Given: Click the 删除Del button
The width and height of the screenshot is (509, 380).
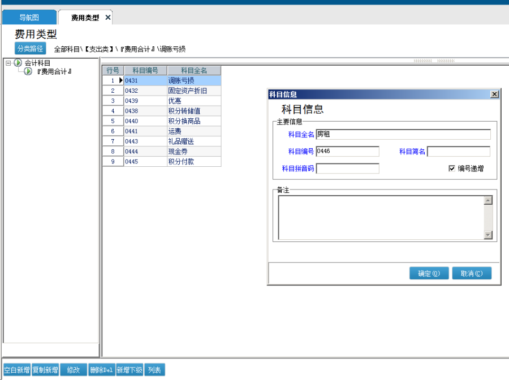Looking at the screenshot, I should click(102, 370).
